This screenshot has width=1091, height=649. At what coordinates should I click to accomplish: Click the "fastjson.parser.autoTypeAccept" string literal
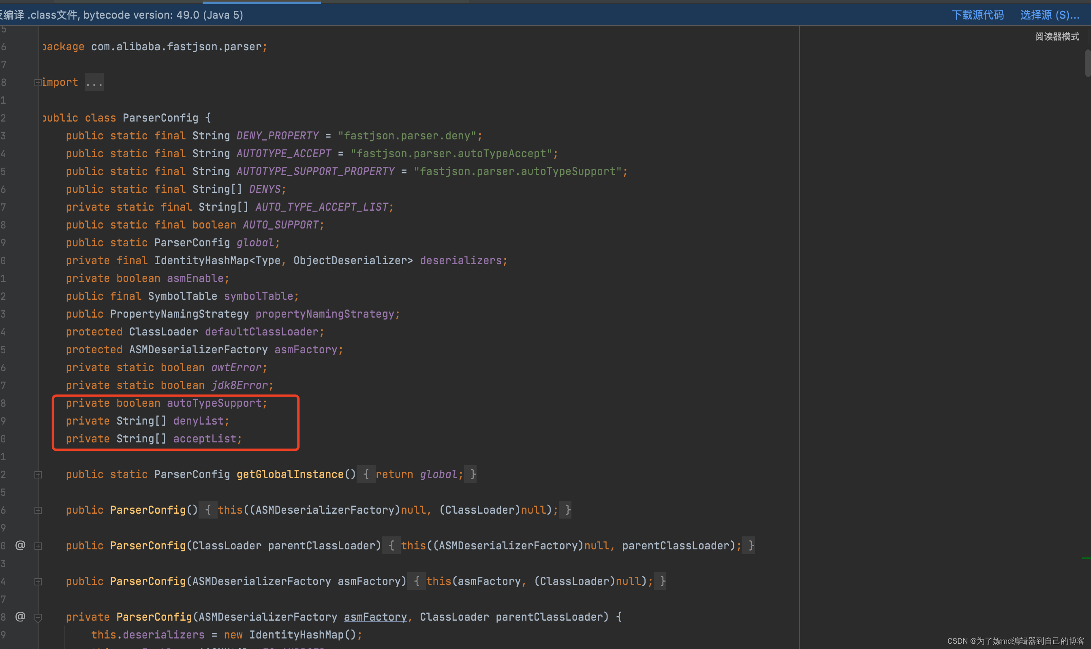click(x=451, y=154)
